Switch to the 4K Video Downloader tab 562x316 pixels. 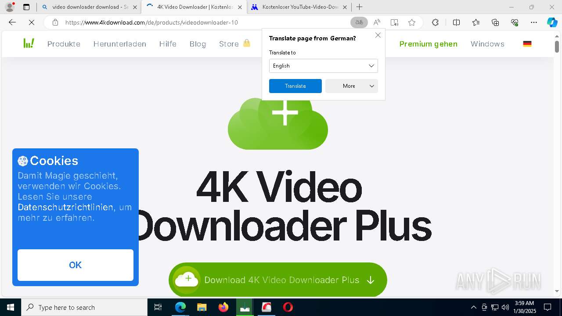click(x=194, y=7)
